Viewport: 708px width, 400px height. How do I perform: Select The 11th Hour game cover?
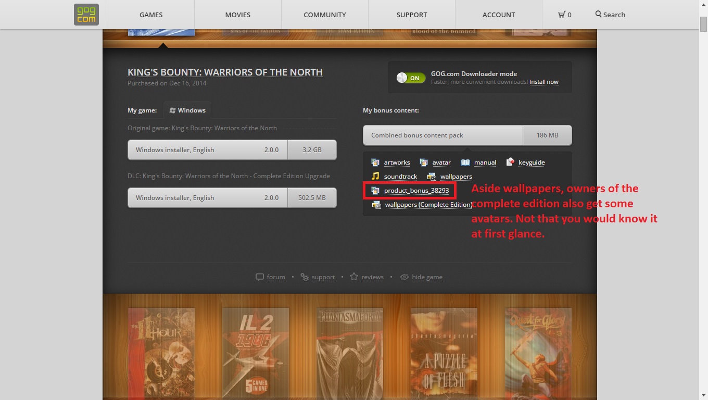coord(161,353)
